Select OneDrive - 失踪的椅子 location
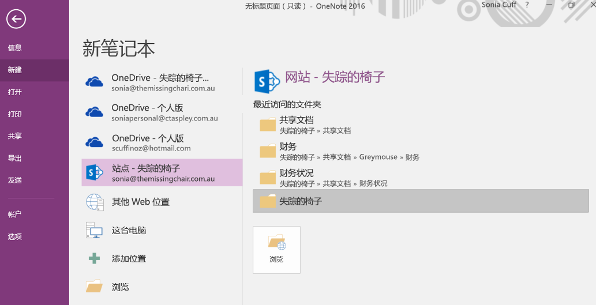Screen dimensions: 596x305 pyautogui.click(x=162, y=82)
